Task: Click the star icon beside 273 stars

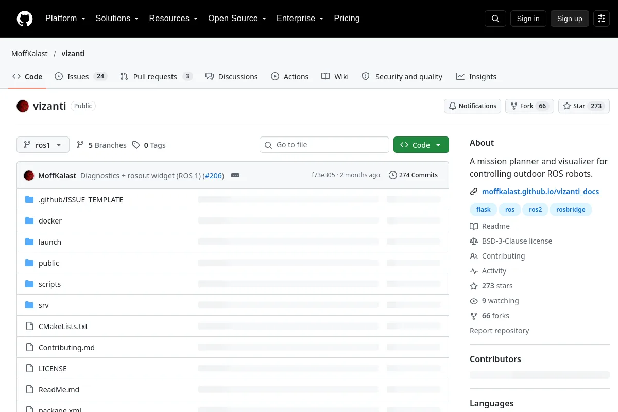Action: tap(474, 286)
